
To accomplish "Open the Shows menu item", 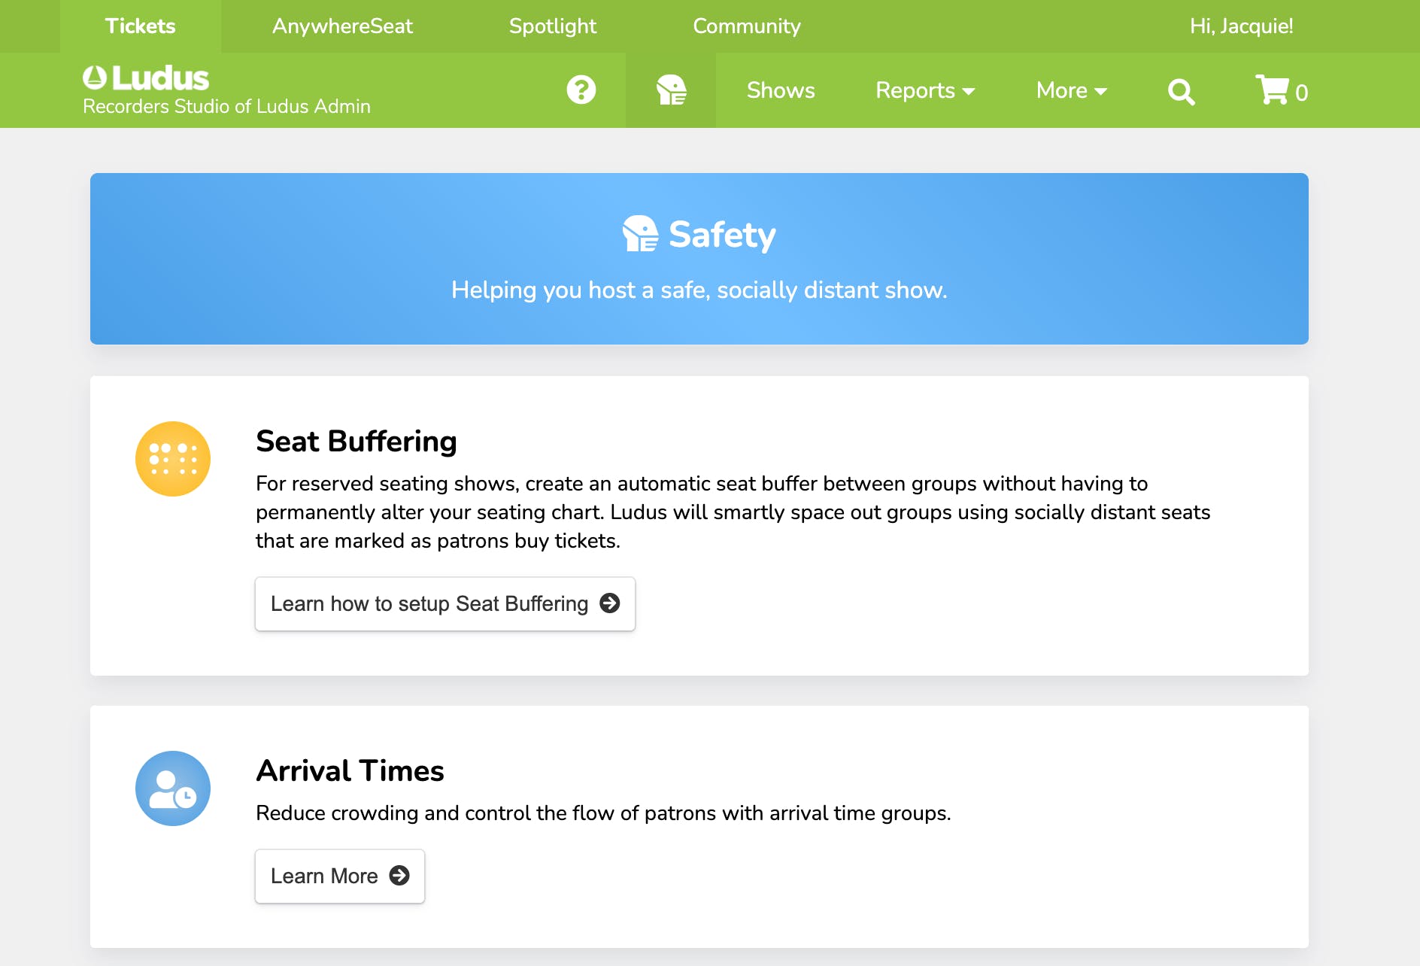I will pyautogui.click(x=781, y=90).
